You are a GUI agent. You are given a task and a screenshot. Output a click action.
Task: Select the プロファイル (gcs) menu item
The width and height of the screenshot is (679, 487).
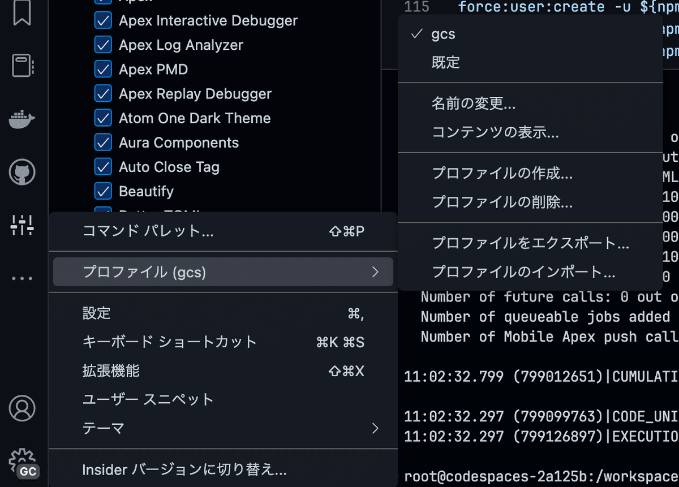tap(223, 272)
